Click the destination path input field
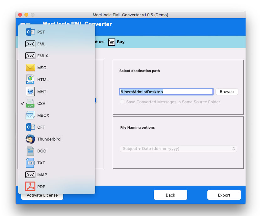The width and height of the screenshot is (260, 216). pos(166,92)
